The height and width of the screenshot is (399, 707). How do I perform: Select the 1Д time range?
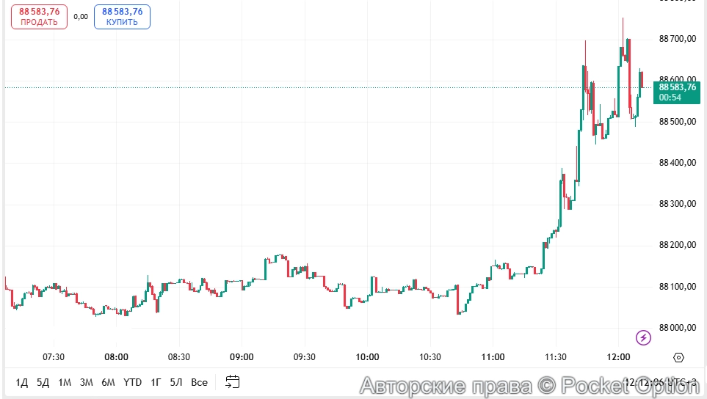(22, 382)
